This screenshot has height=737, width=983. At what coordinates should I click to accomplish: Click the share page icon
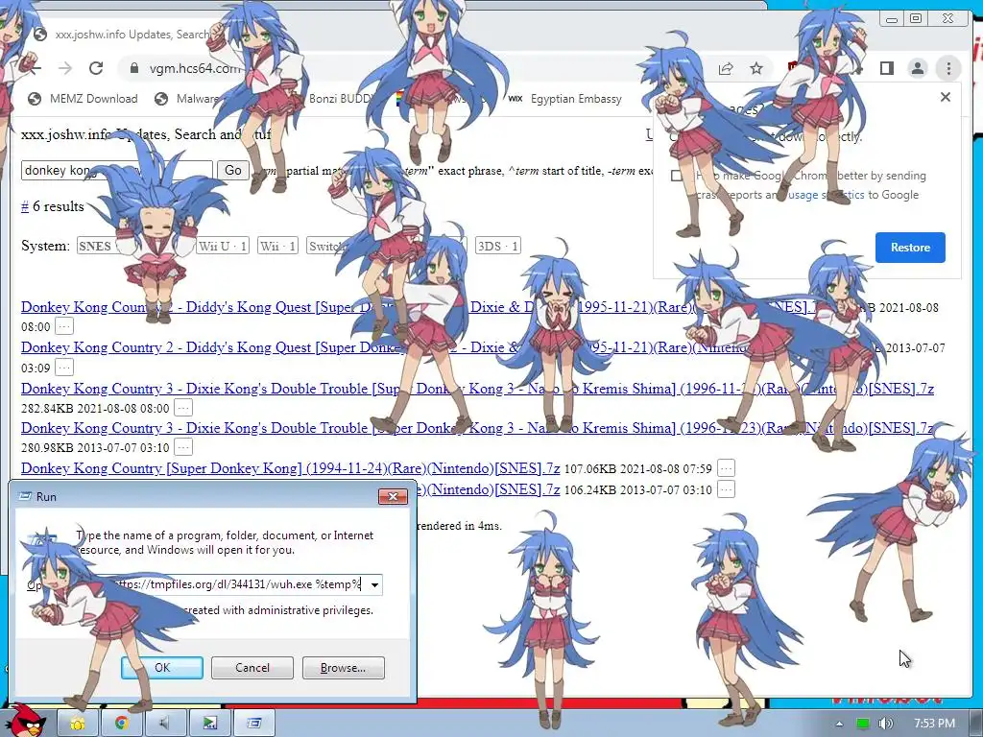[726, 68]
